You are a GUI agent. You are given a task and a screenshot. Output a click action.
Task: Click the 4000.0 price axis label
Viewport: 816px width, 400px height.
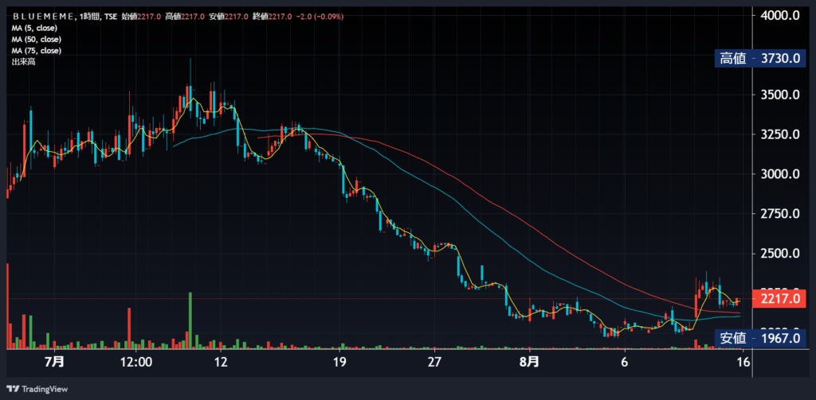tap(779, 16)
